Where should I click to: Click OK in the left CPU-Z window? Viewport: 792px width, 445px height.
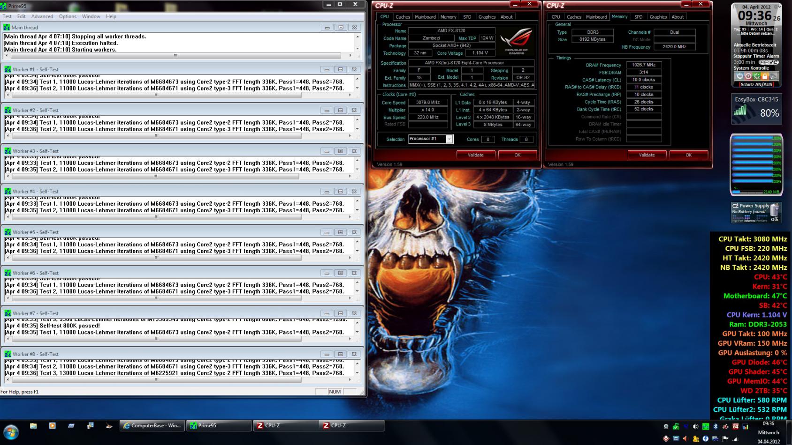click(x=518, y=155)
